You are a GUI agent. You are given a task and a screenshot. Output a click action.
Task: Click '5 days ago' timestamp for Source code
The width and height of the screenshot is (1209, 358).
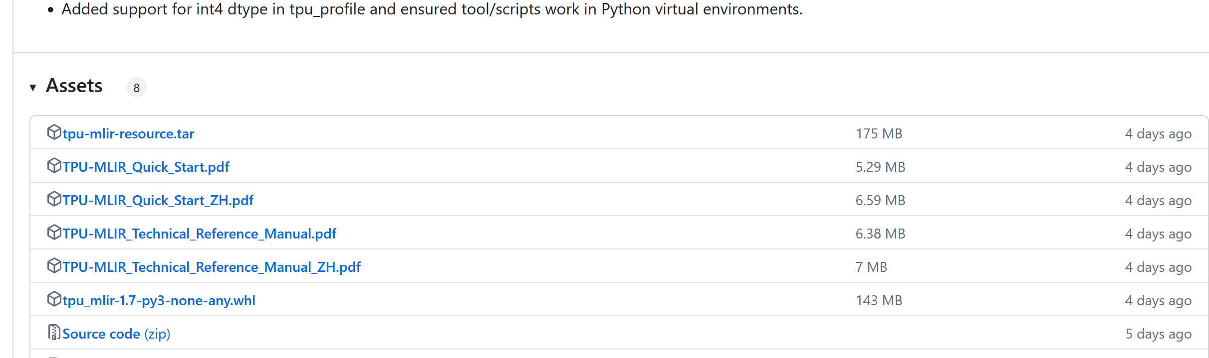1158,334
